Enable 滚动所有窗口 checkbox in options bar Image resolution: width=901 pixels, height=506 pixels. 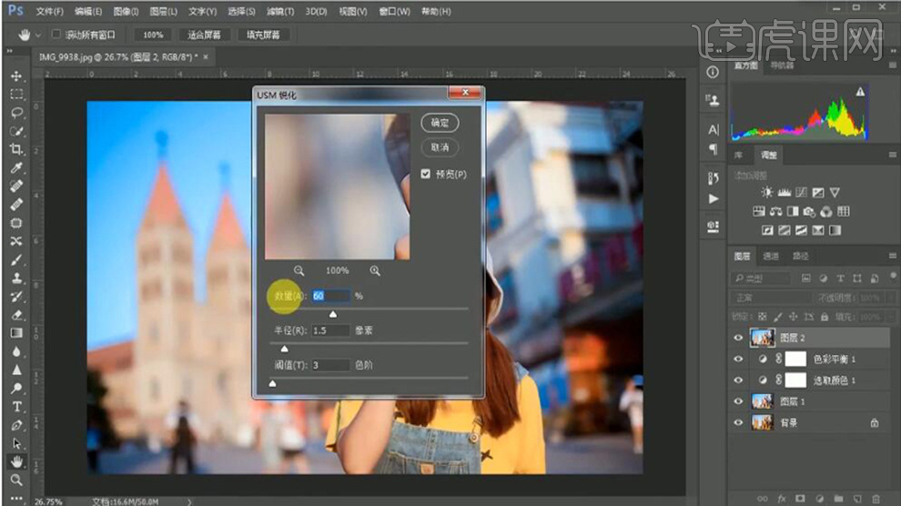click(x=56, y=35)
